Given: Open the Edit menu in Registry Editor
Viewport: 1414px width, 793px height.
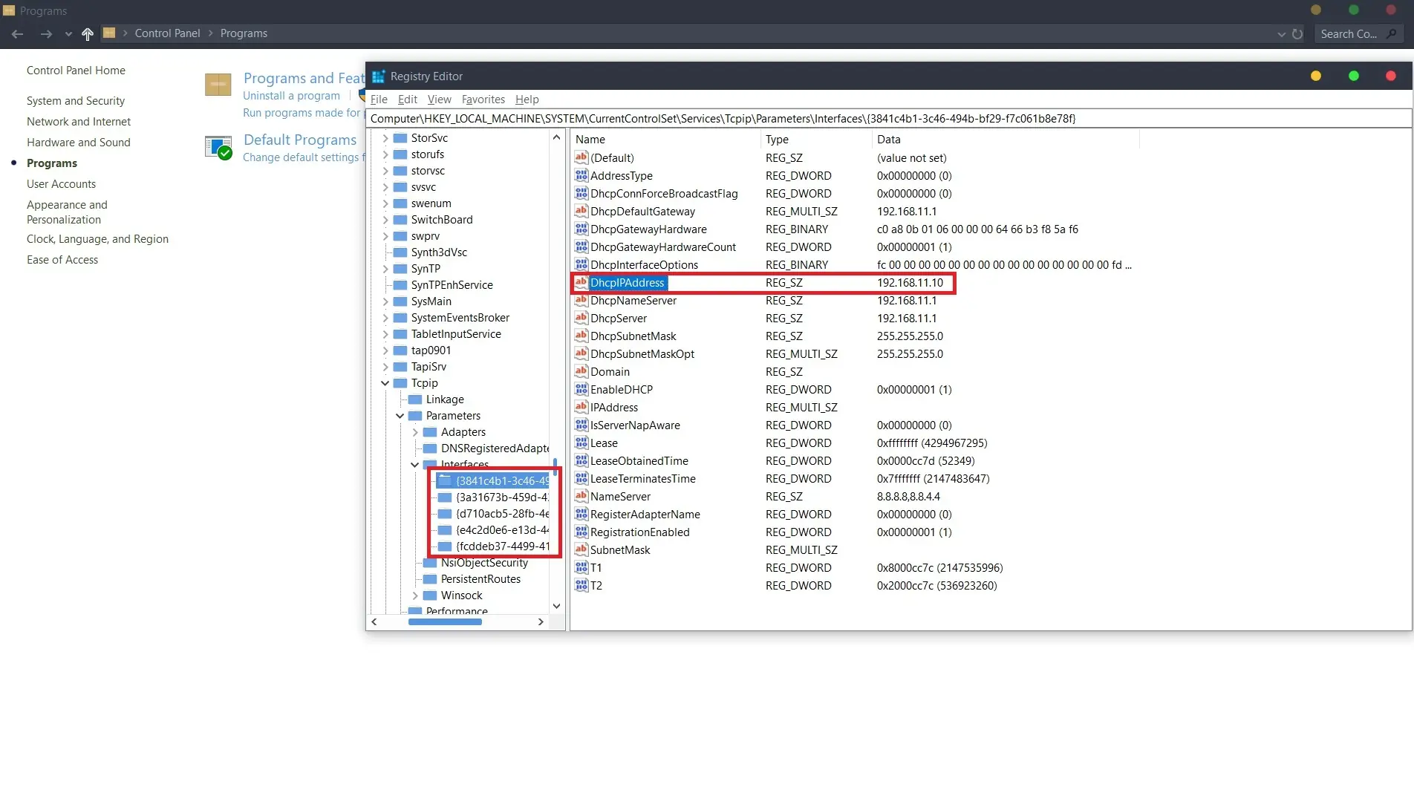Looking at the screenshot, I should pos(408,99).
